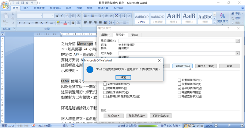The image size is (245, 128).
Task: Click the Help question icon in dialog title
Action: click(228, 28)
